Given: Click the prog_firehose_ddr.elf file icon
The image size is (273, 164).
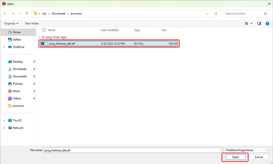Looking at the screenshot, I should pyautogui.click(x=46, y=44).
